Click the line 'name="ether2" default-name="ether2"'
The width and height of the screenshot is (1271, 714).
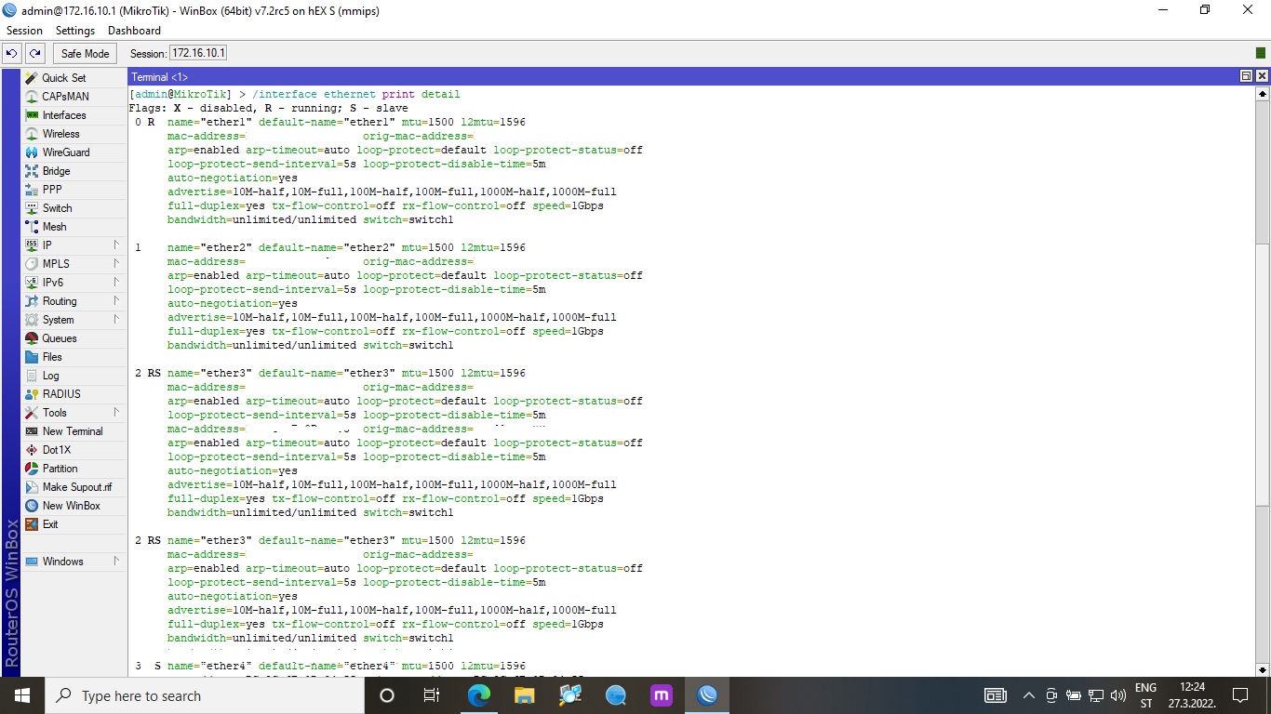pos(281,248)
